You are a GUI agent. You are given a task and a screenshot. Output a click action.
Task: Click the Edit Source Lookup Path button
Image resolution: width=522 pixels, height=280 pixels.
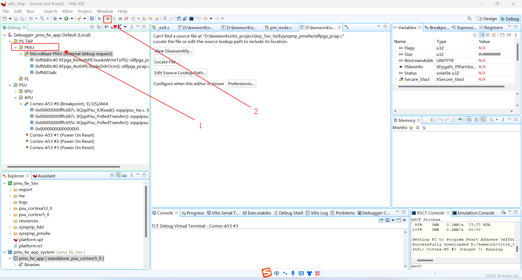coord(180,73)
